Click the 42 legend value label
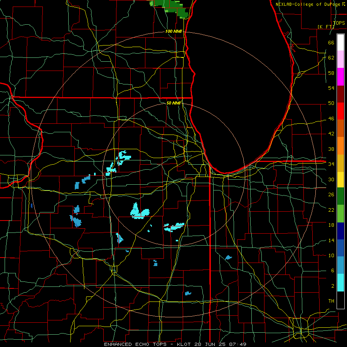The width and height of the screenshot is (347, 347). [331, 133]
